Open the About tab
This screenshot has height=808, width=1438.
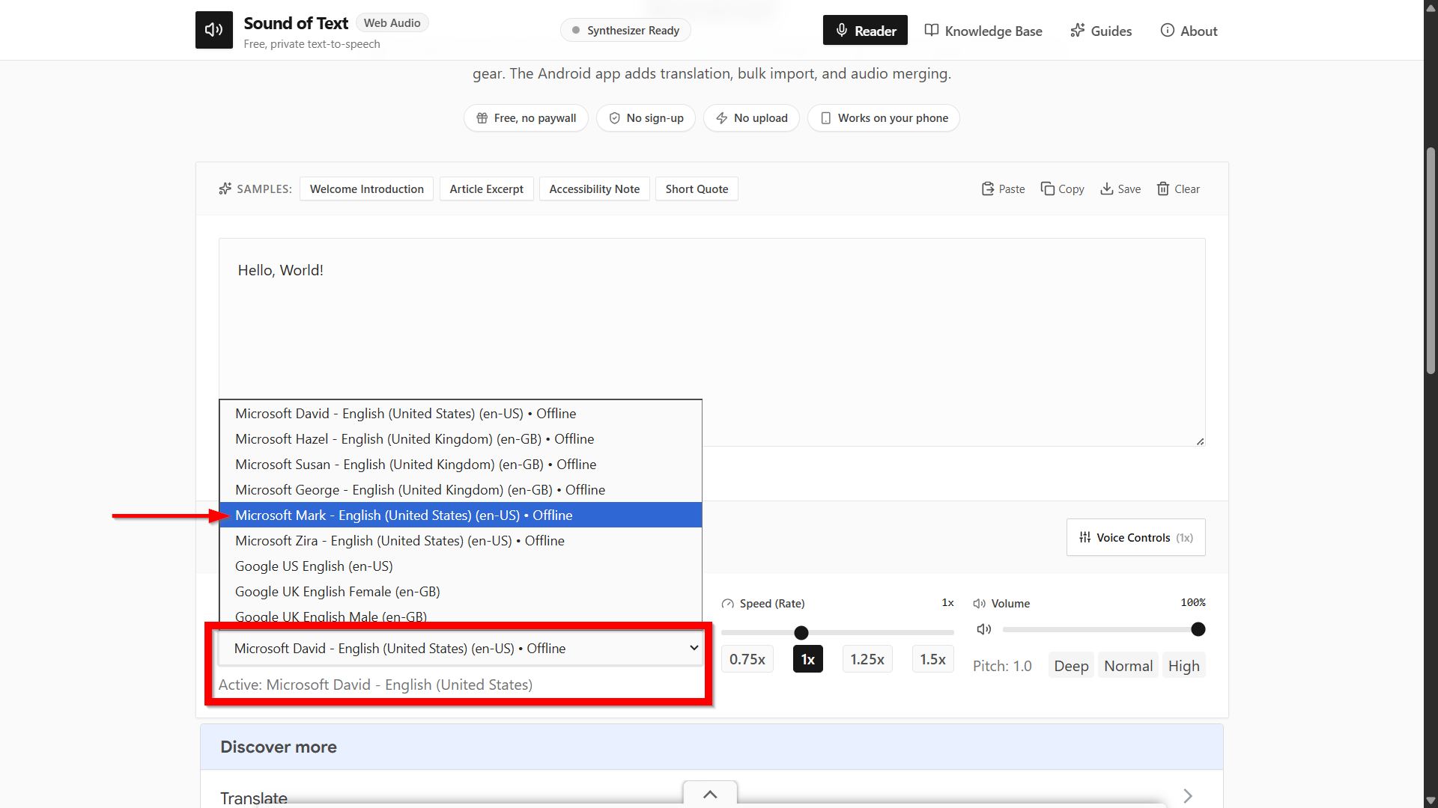point(1189,31)
